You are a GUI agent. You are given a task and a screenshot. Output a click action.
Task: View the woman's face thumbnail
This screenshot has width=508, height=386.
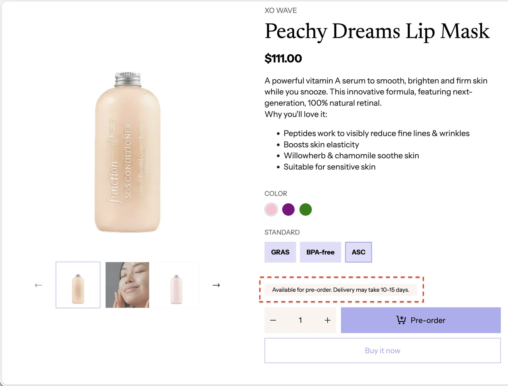point(127,285)
